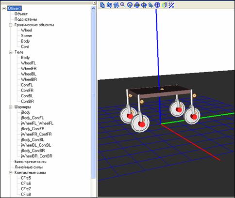235x198 pixels.
Task: Click the rotate around horizontal axis icon
Action: pos(137,5)
